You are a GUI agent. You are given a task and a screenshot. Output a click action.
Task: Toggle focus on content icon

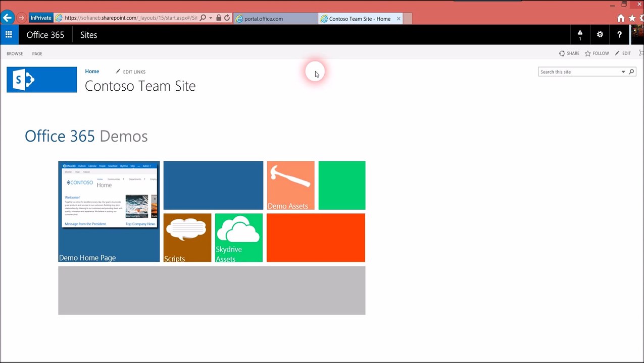(x=641, y=53)
